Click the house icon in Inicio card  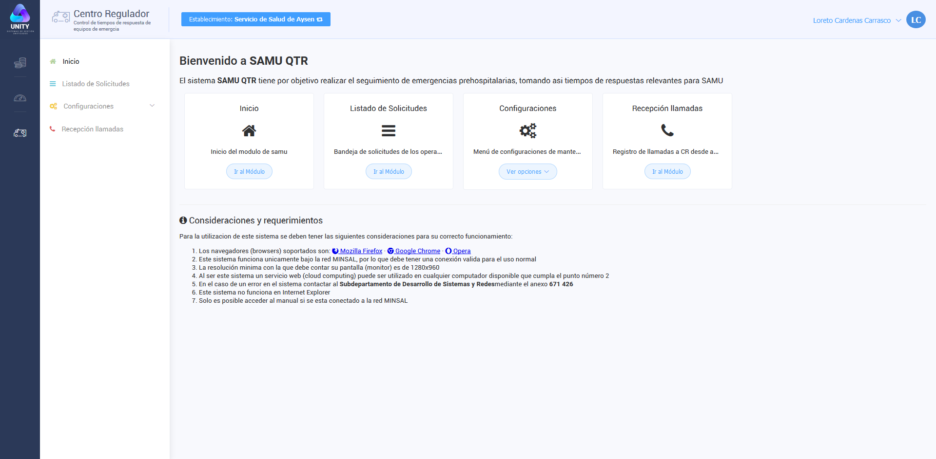click(x=249, y=130)
